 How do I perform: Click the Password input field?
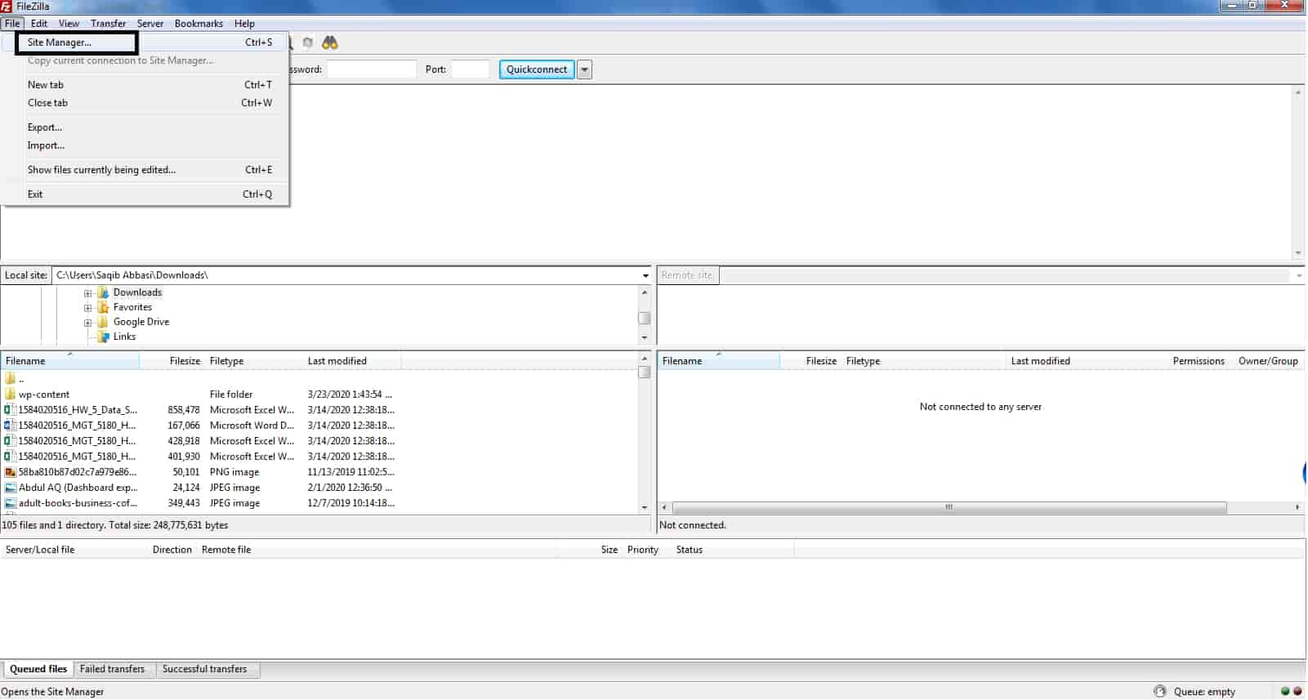coord(372,69)
